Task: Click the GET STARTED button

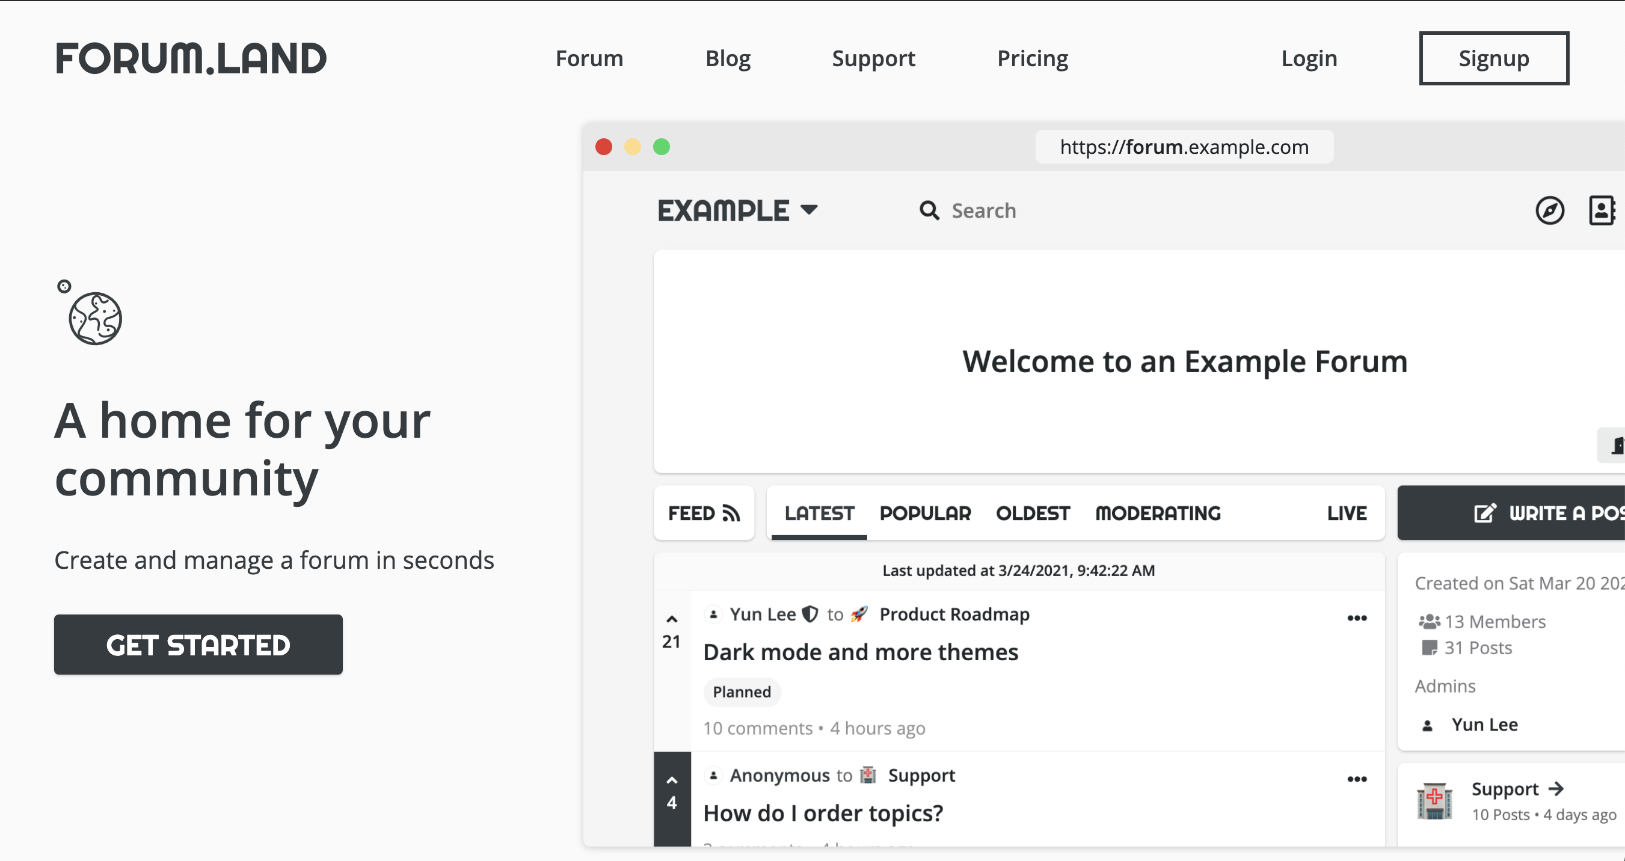Action: coord(198,645)
